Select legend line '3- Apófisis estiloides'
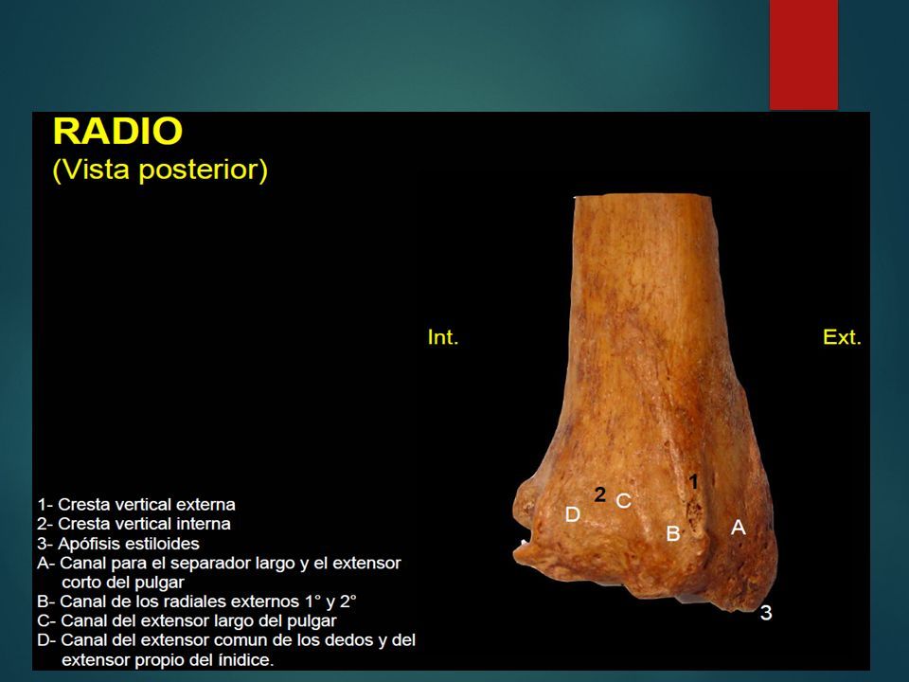Screen dimensions: 909x682 tap(118, 544)
